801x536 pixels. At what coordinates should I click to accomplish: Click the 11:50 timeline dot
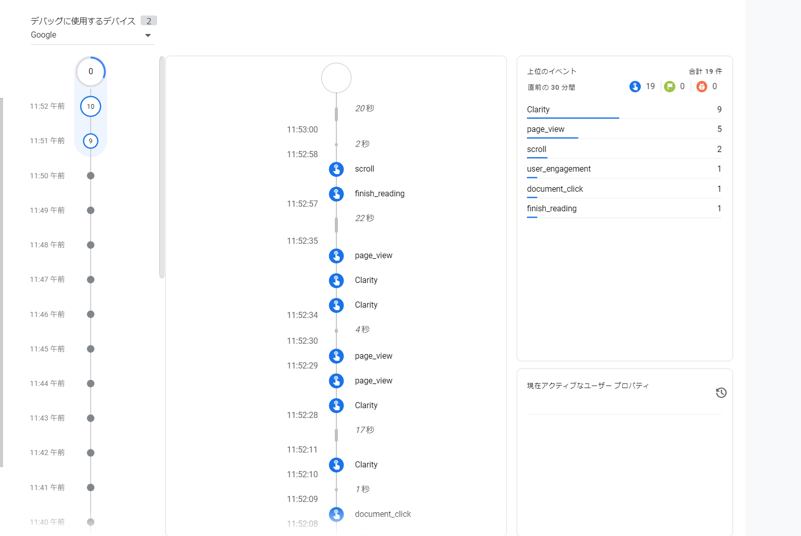coord(91,176)
